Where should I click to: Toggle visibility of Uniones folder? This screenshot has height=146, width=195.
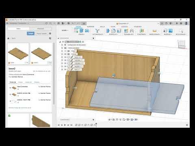(65, 54)
